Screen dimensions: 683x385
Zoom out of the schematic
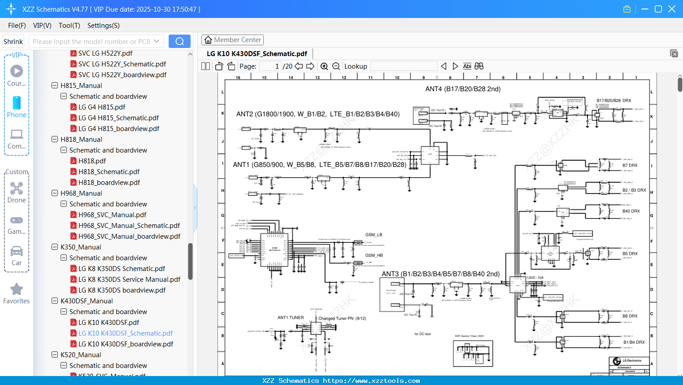pyautogui.click(x=336, y=66)
